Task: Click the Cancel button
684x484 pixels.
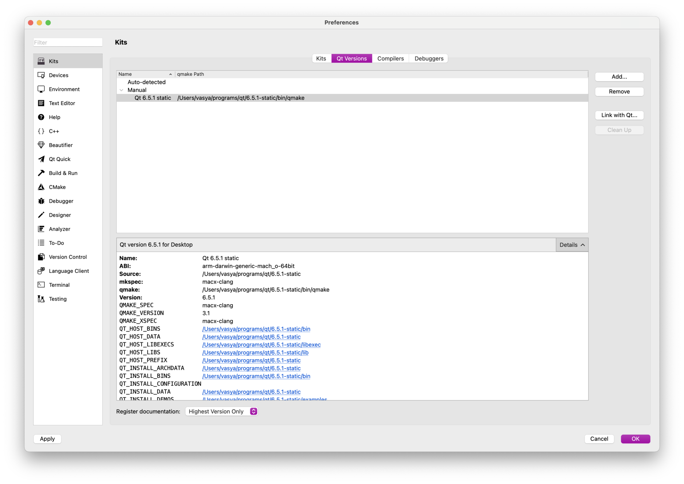Action: pyautogui.click(x=599, y=439)
